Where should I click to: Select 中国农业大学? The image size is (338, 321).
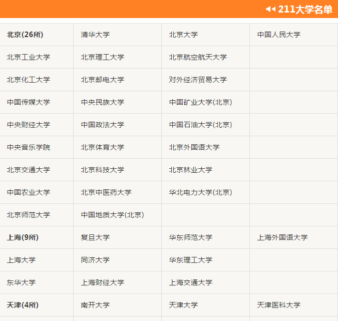click(x=29, y=192)
